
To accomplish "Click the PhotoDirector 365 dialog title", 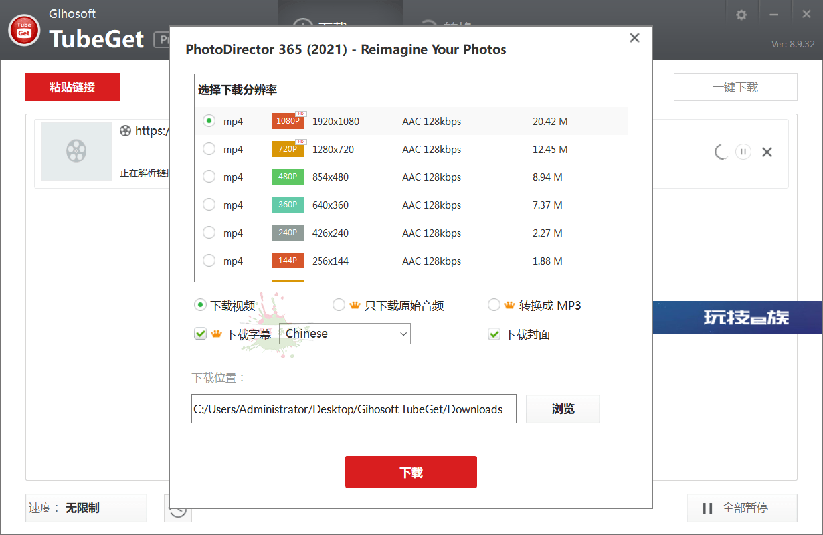I will tap(345, 49).
